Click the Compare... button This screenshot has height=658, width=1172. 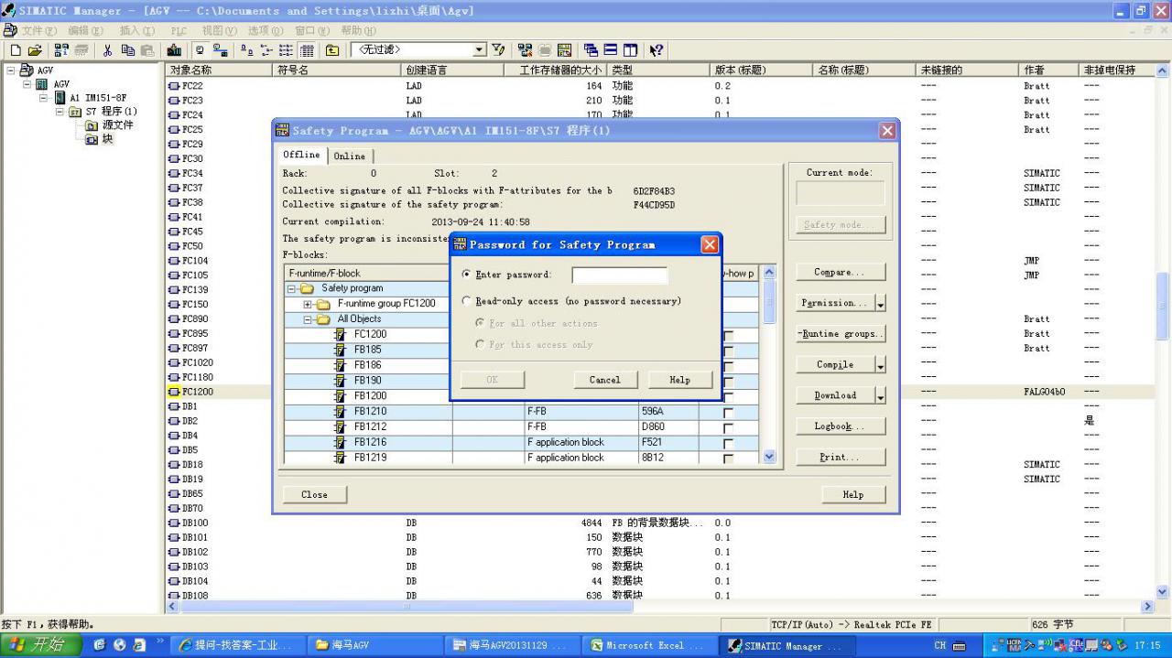pos(840,273)
